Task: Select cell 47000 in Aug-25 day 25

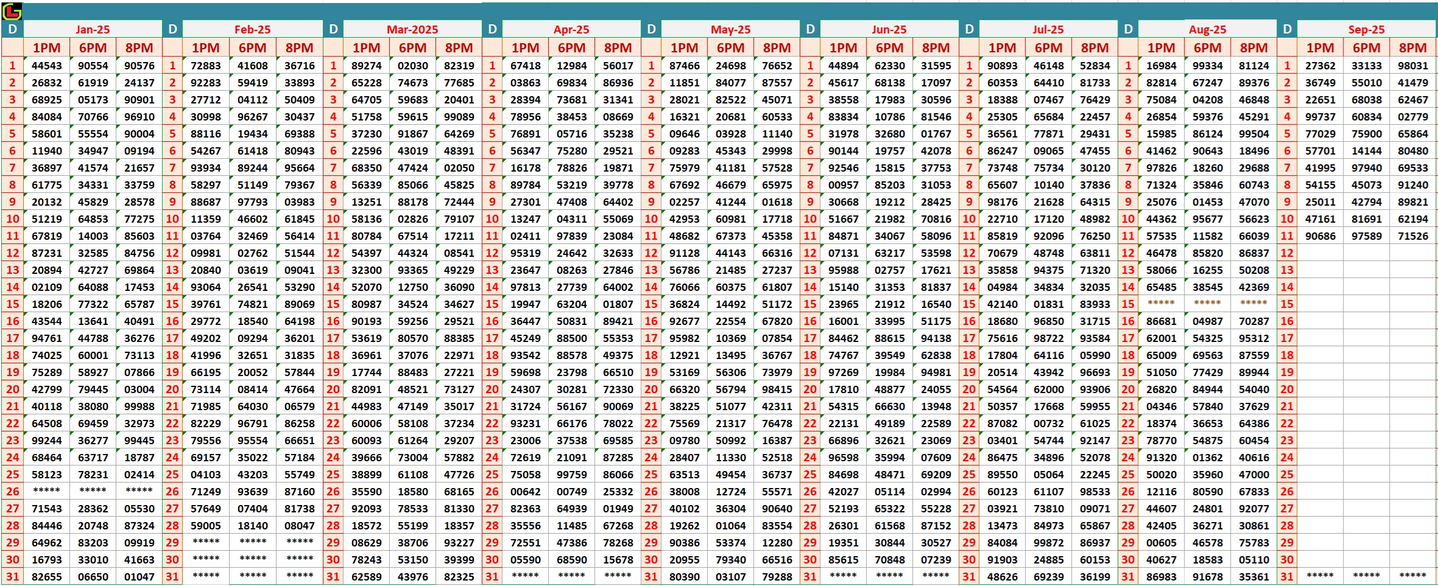Action: (x=1253, y=475)
